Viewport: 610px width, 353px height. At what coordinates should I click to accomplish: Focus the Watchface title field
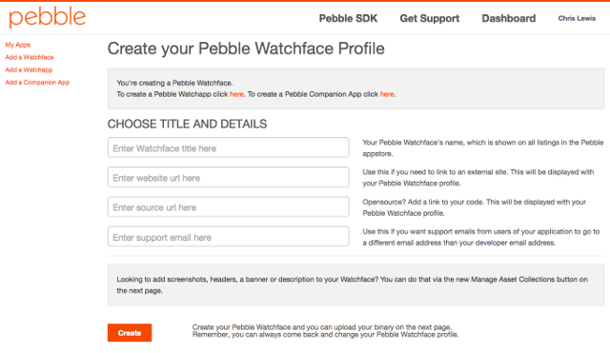tap(229, 147)
